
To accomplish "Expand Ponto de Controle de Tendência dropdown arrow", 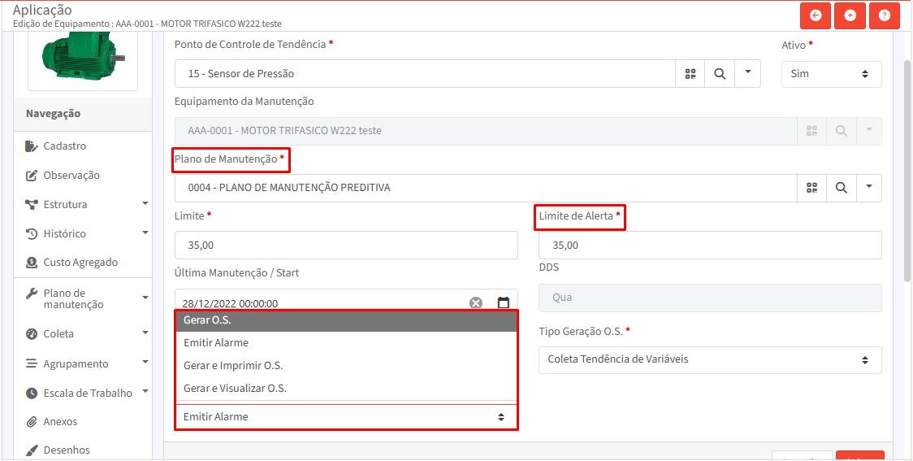I will click(x=747, y=73).
